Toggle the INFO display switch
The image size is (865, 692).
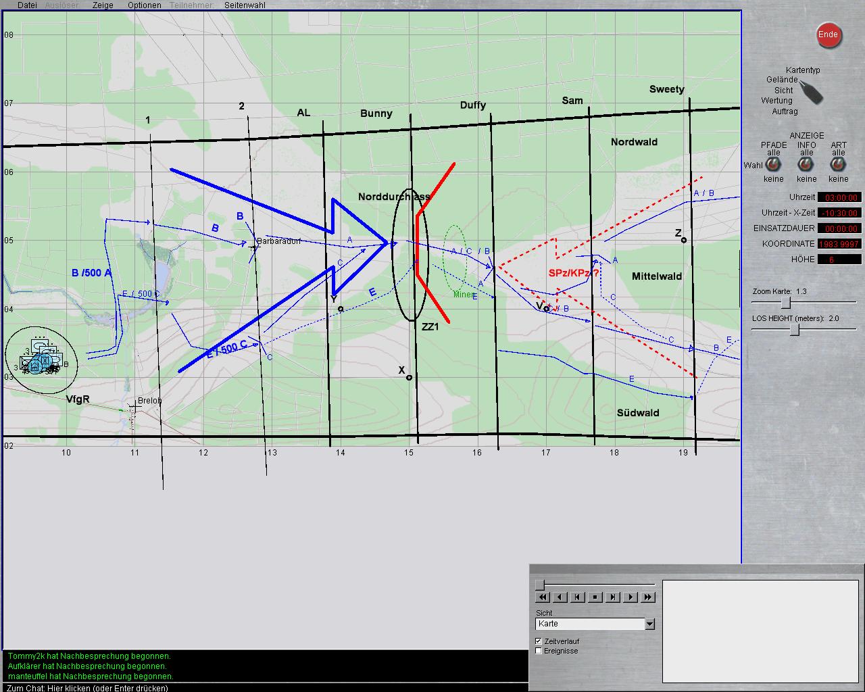806,166
